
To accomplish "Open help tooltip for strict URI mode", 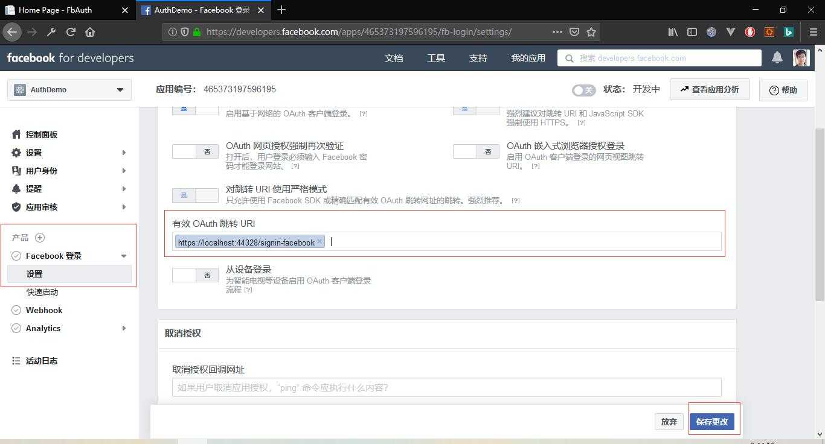I will [x=516, y=200].
